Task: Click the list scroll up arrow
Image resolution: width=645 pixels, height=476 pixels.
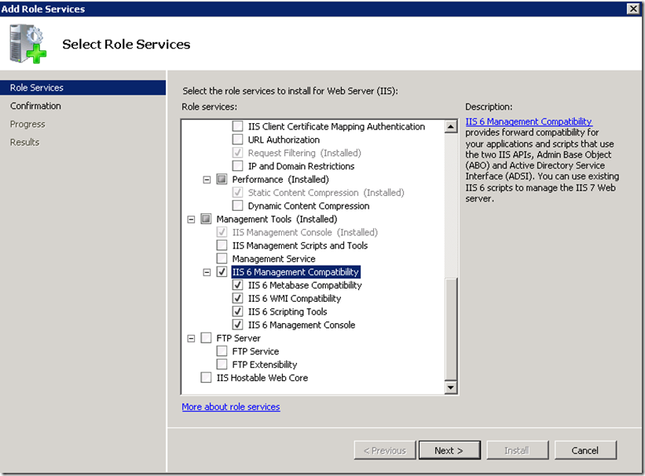Action: 451,126
